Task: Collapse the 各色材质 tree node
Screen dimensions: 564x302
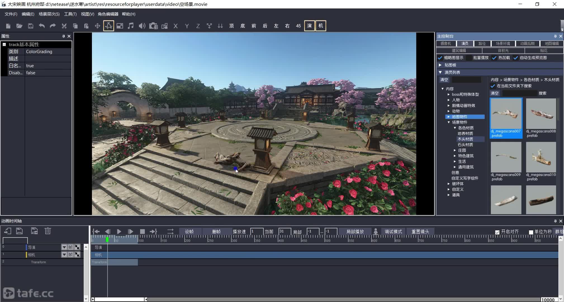Action: 455,128
